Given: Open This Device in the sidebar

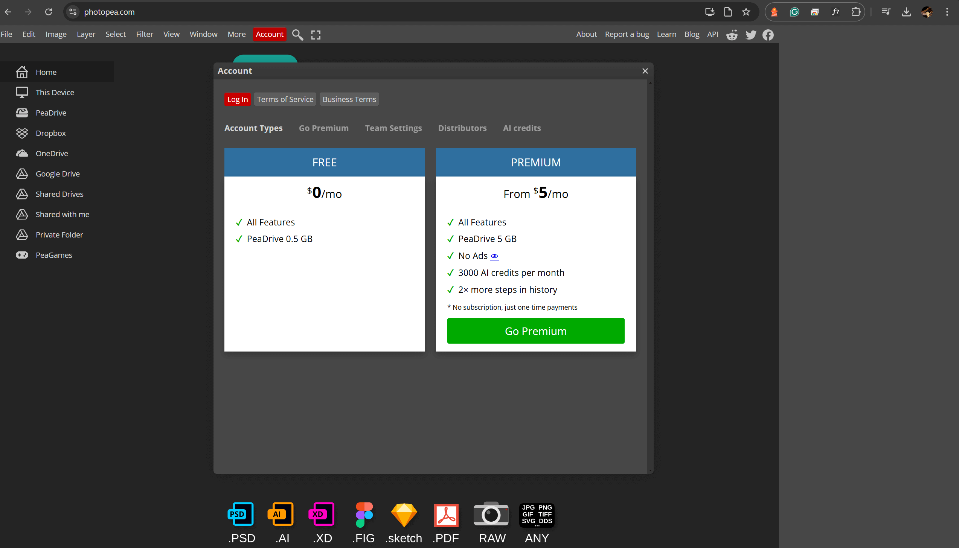Looking at the screenshot, I should click(57, 92).
